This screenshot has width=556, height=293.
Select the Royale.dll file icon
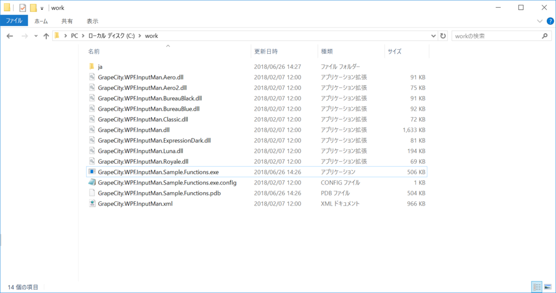(x=92, y=161)
